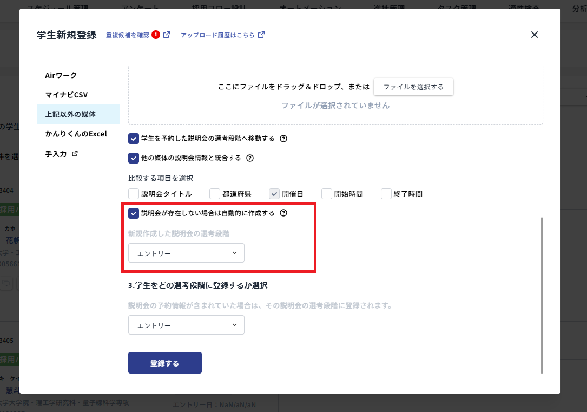Image resolution: width=587 pixels, height=412 pixels.
Task: Open the 新規作成した説明会の選考段階 dropdown
Action: point(186,253)
